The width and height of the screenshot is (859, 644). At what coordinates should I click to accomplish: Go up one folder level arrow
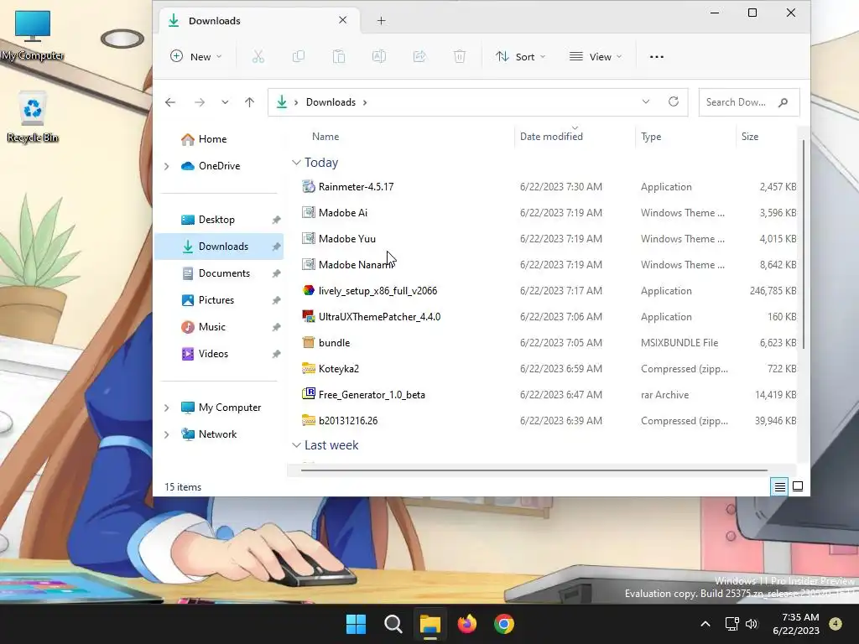click(249, 102)
